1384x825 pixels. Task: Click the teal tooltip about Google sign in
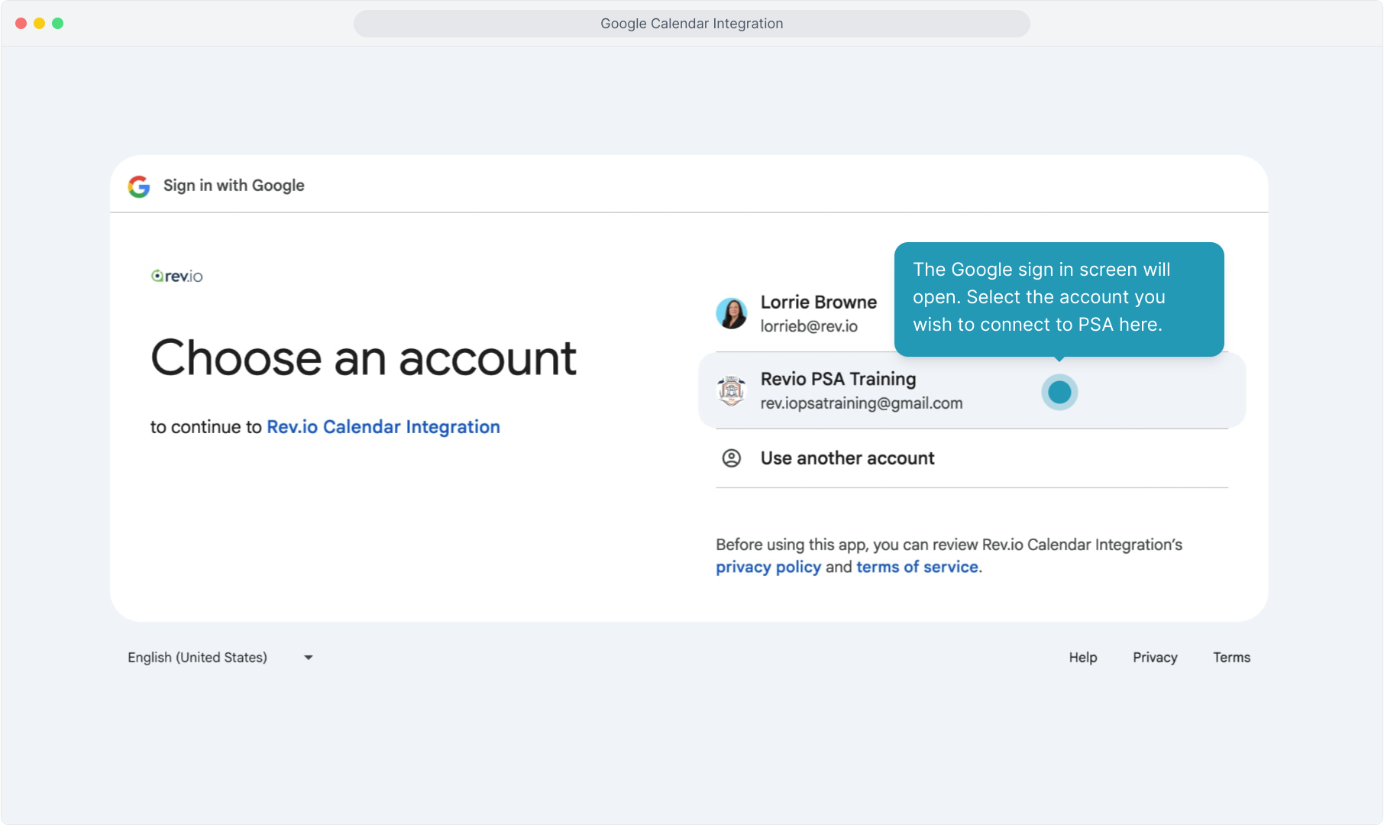point(1059,298)
